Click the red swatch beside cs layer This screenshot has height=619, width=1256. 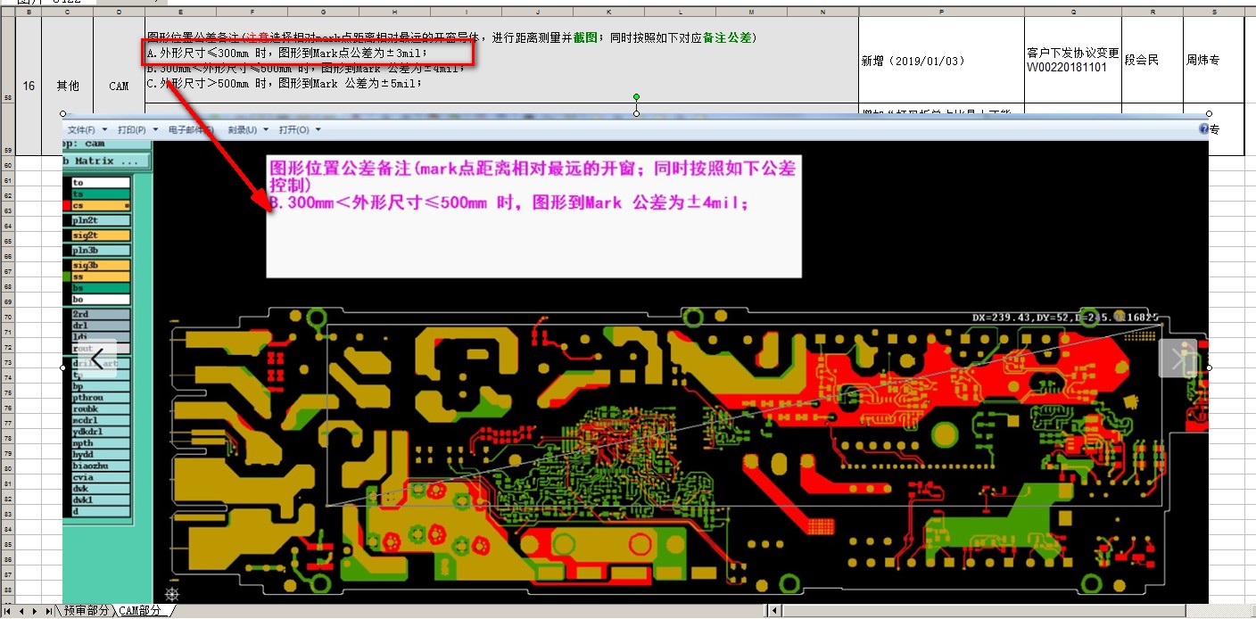pos(67,205)
